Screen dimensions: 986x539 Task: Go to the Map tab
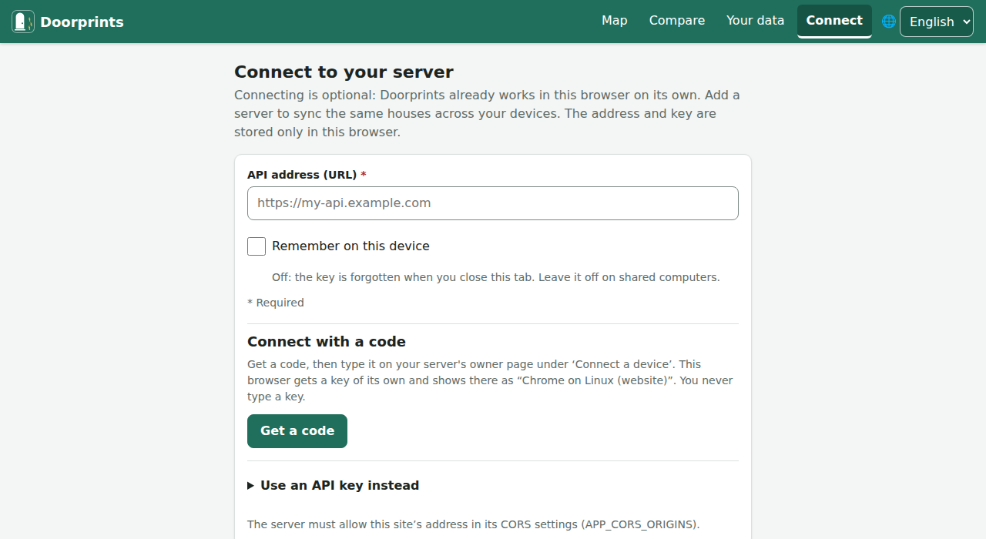[615, 21]
